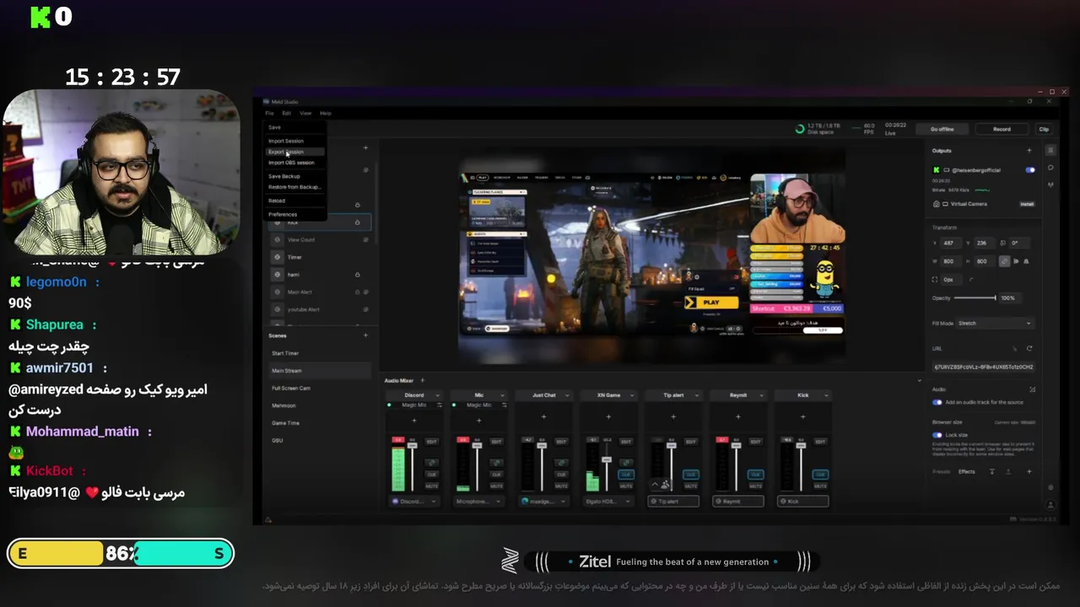The image size is (1080, 607).
Task: Add effect slot in Just Chat channel
Action: pos(543,416)
